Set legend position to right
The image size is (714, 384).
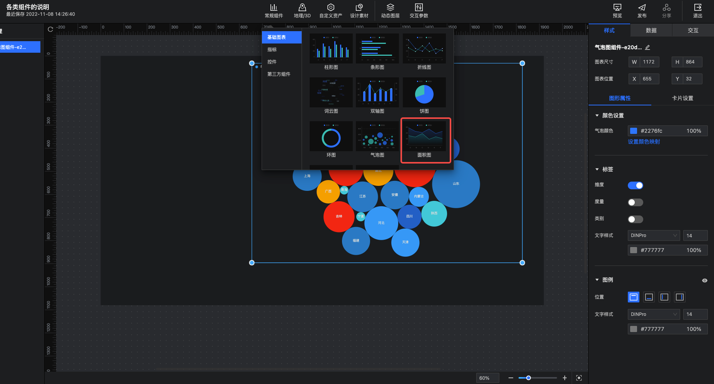coord(680,297)
